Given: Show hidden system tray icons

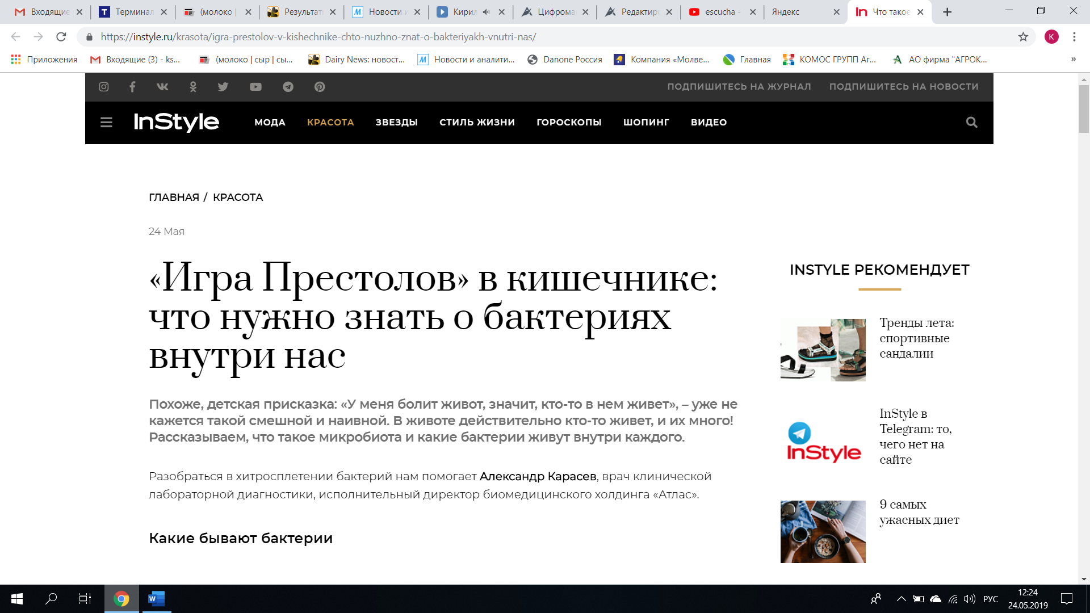Looking at the screenshot, I should pos(901,599).
